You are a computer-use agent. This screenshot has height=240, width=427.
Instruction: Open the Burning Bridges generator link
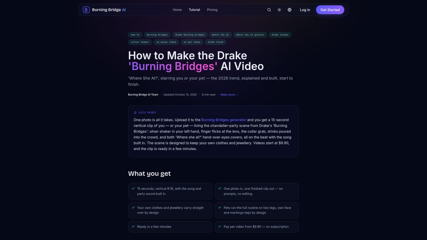coord(224,120)
